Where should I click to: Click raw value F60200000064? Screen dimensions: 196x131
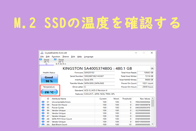tap(143, 102)
